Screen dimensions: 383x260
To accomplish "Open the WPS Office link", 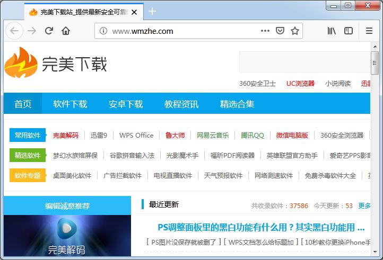I will [x=136, y=135].
